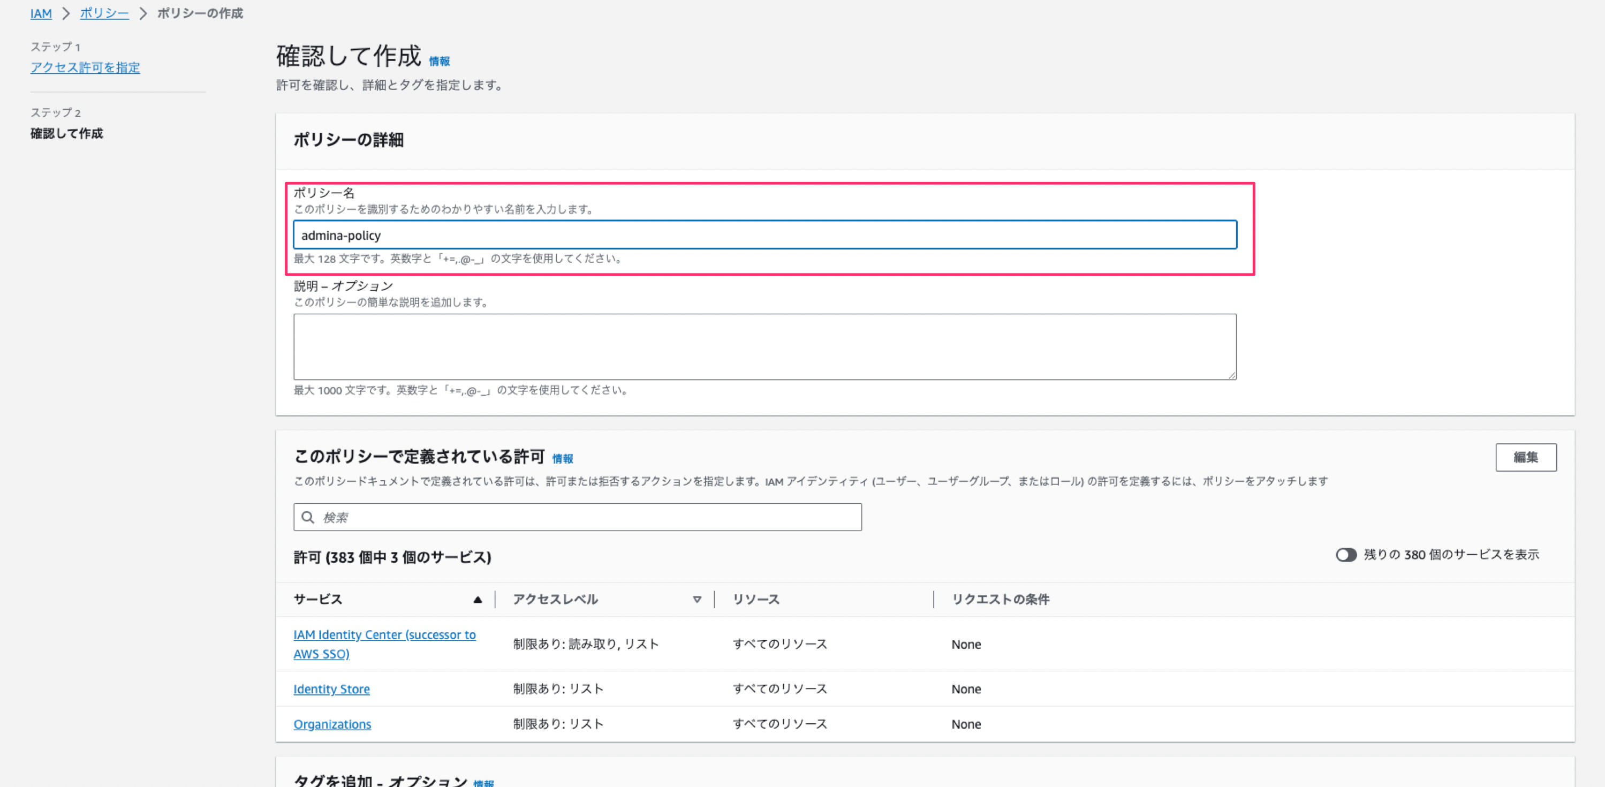Click 情報 link beside タグを追加 heading

coord(483,783)
